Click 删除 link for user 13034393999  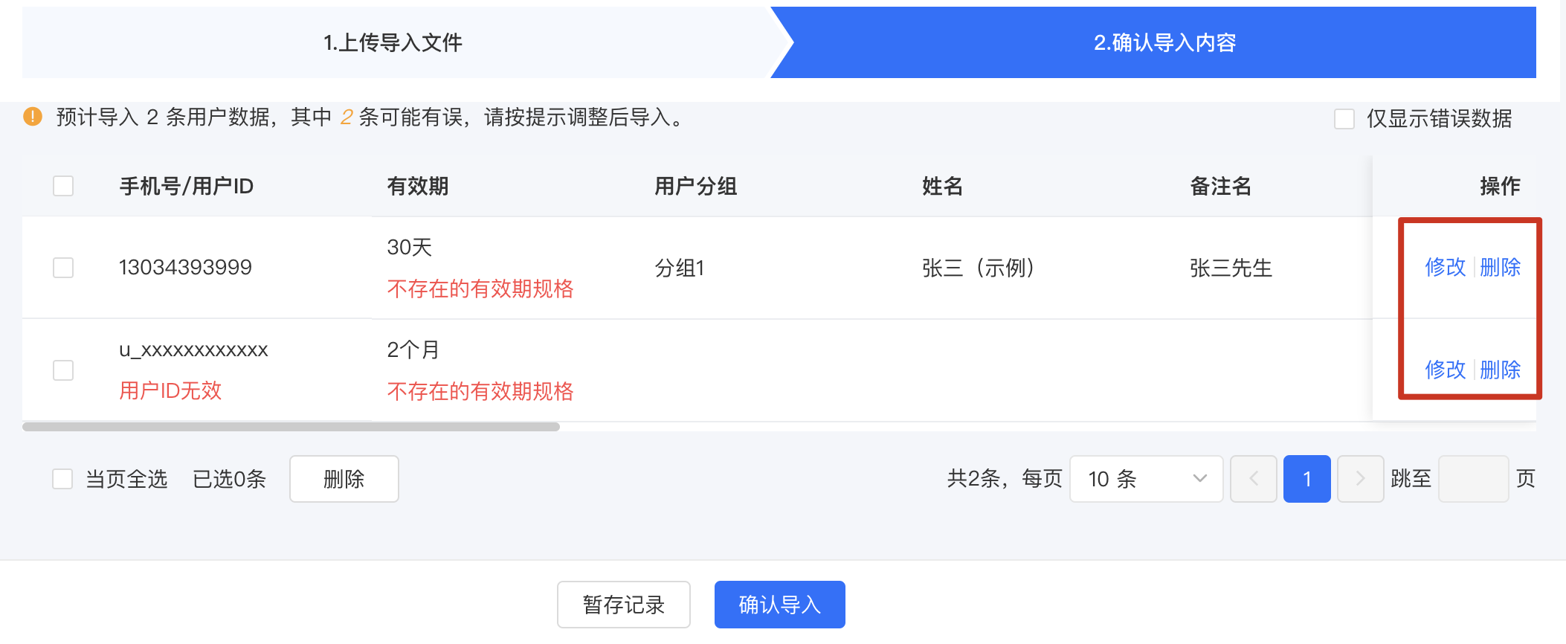(1500, 267)
